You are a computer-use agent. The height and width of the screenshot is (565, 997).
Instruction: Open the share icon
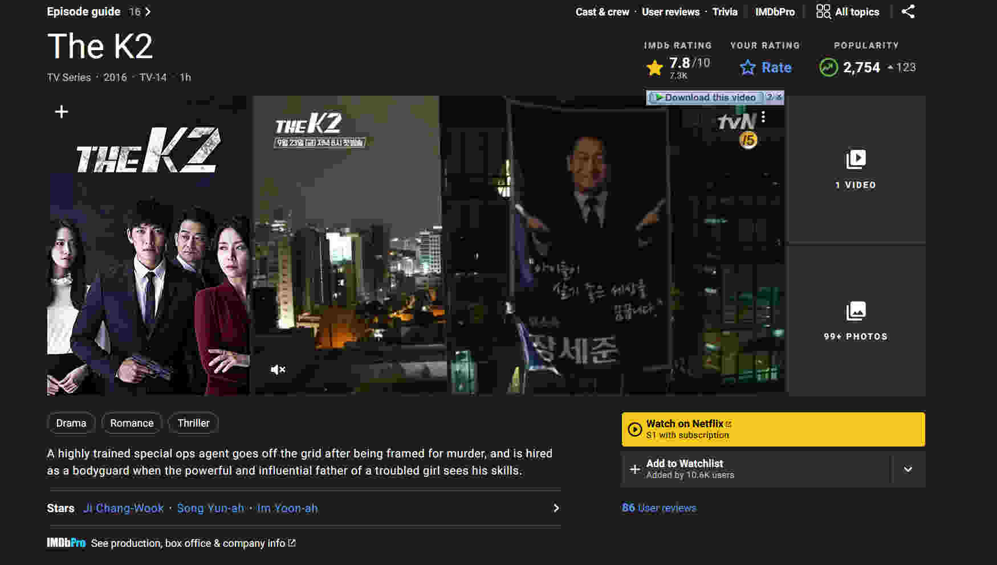click(x=908, y=11)
